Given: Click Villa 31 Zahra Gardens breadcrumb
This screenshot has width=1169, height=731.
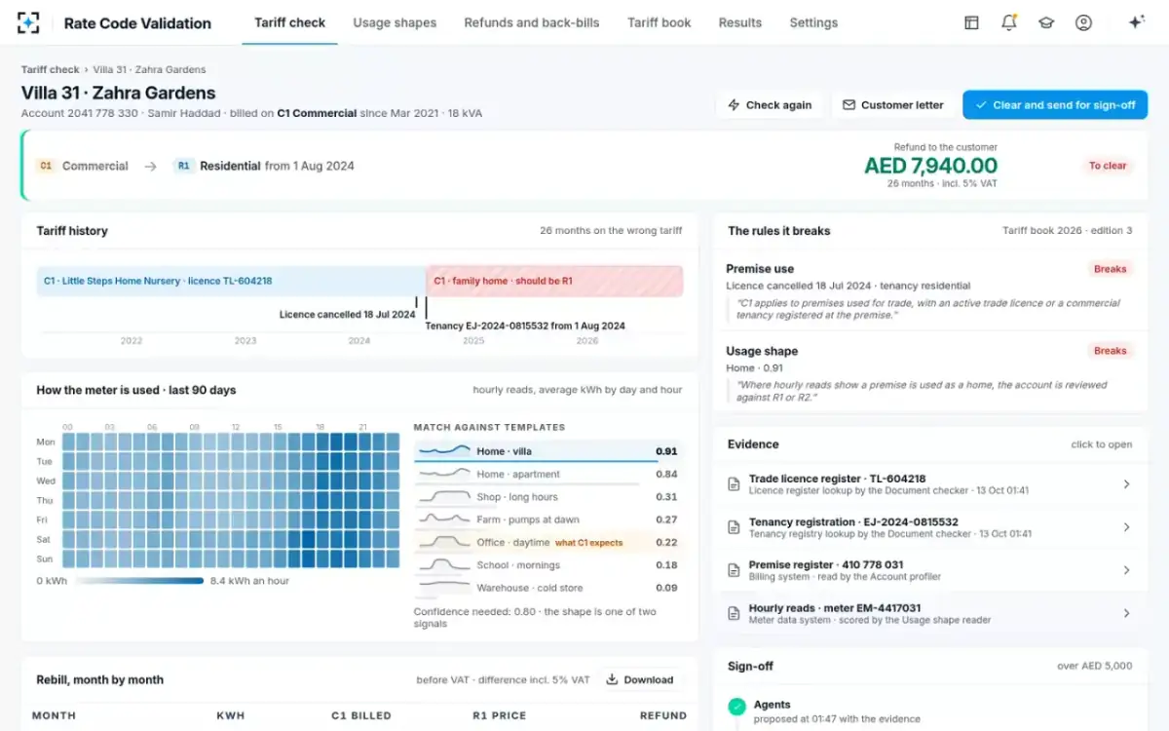Looking at the screenshot, I should pos(149,69).
